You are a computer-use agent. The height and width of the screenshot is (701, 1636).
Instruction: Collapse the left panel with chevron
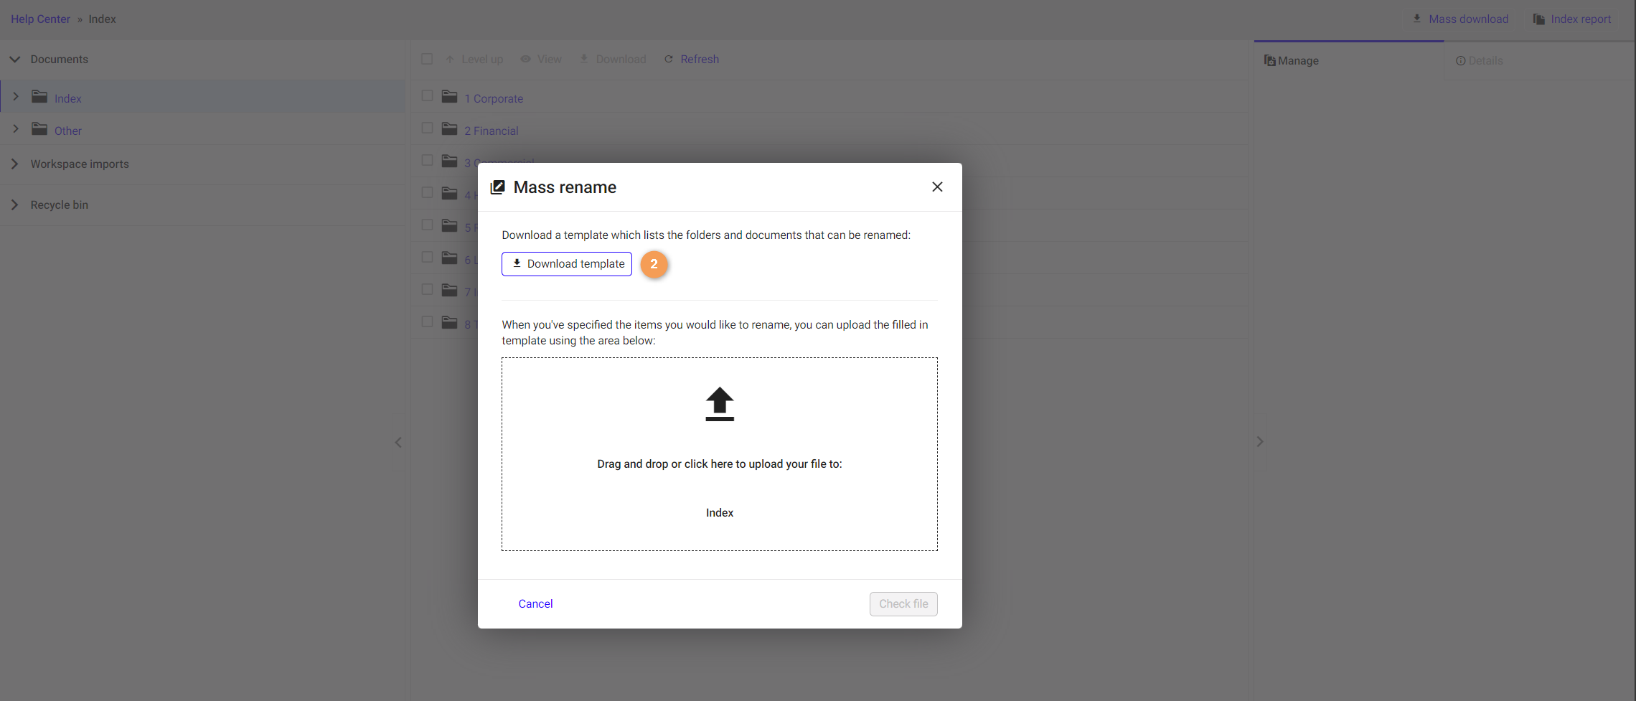point(398,443)
